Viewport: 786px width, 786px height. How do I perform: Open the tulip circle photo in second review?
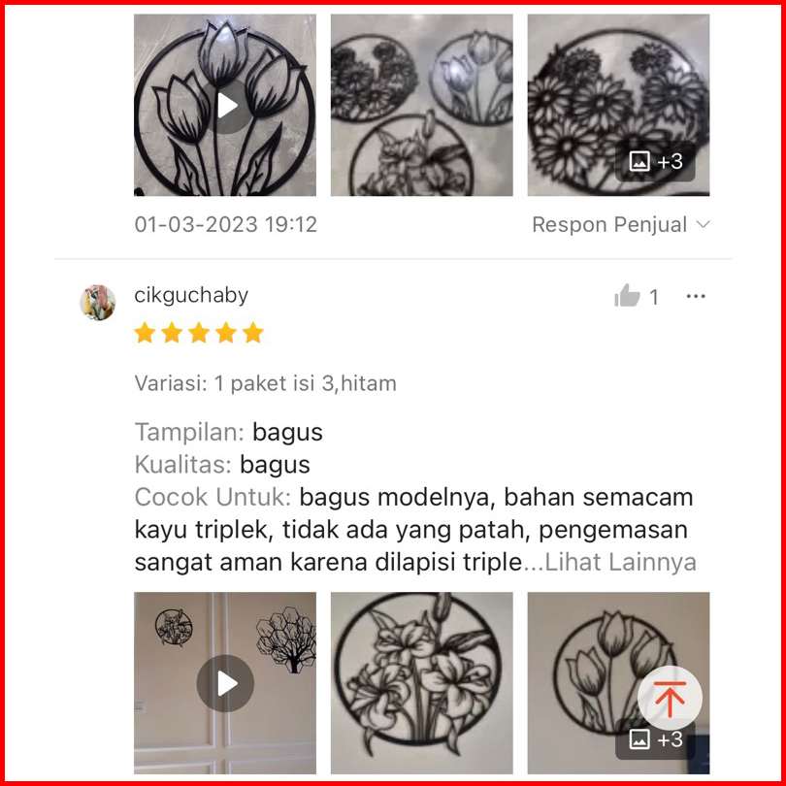(x=618, y=683)
